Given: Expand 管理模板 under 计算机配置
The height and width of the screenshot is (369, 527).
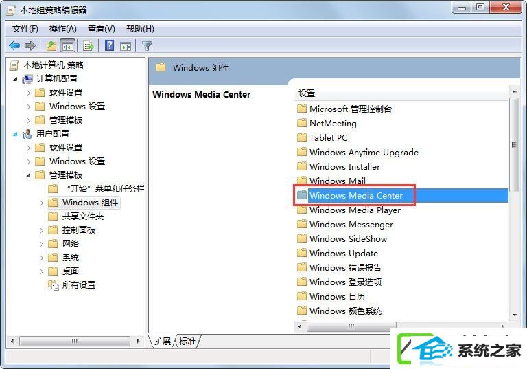Looking at the screenshot, I should (x=29, y=120).
